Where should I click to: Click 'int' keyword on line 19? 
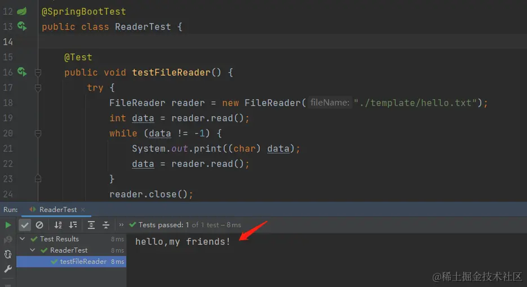pyautogui.click(x=118, y=118)
